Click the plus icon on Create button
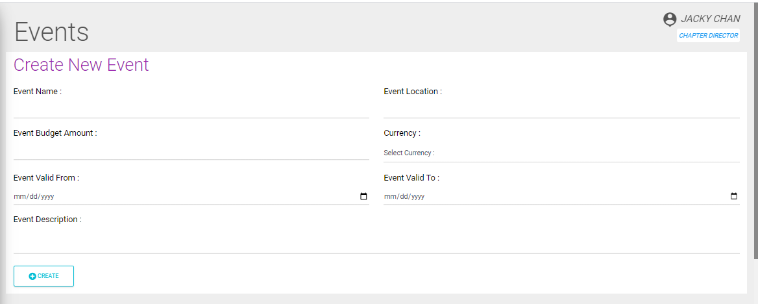758x304 pixels. coord(32,276)
